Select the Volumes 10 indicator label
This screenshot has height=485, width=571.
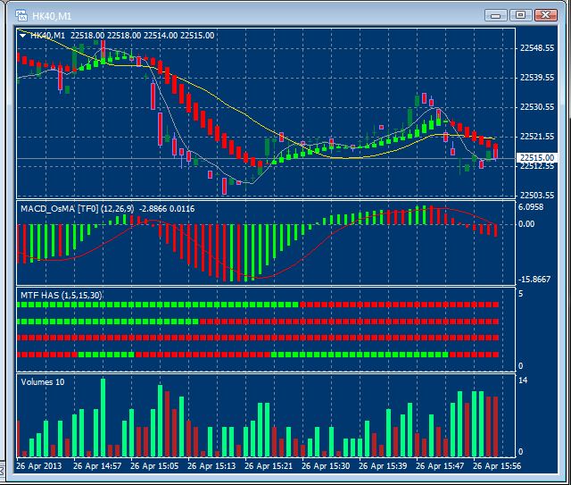43,382
